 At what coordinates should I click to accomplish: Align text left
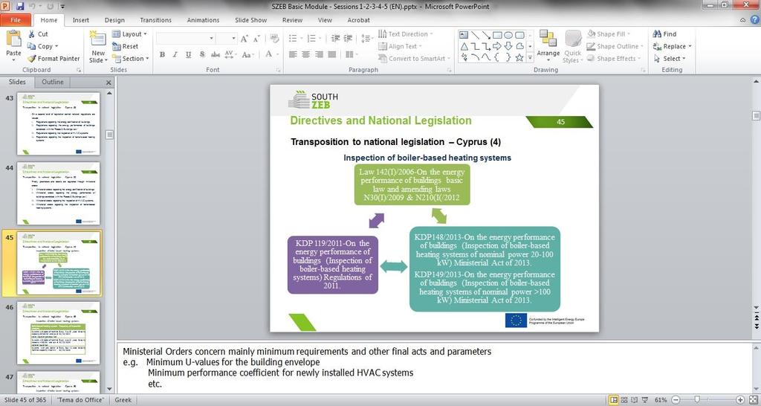[293, 54]
